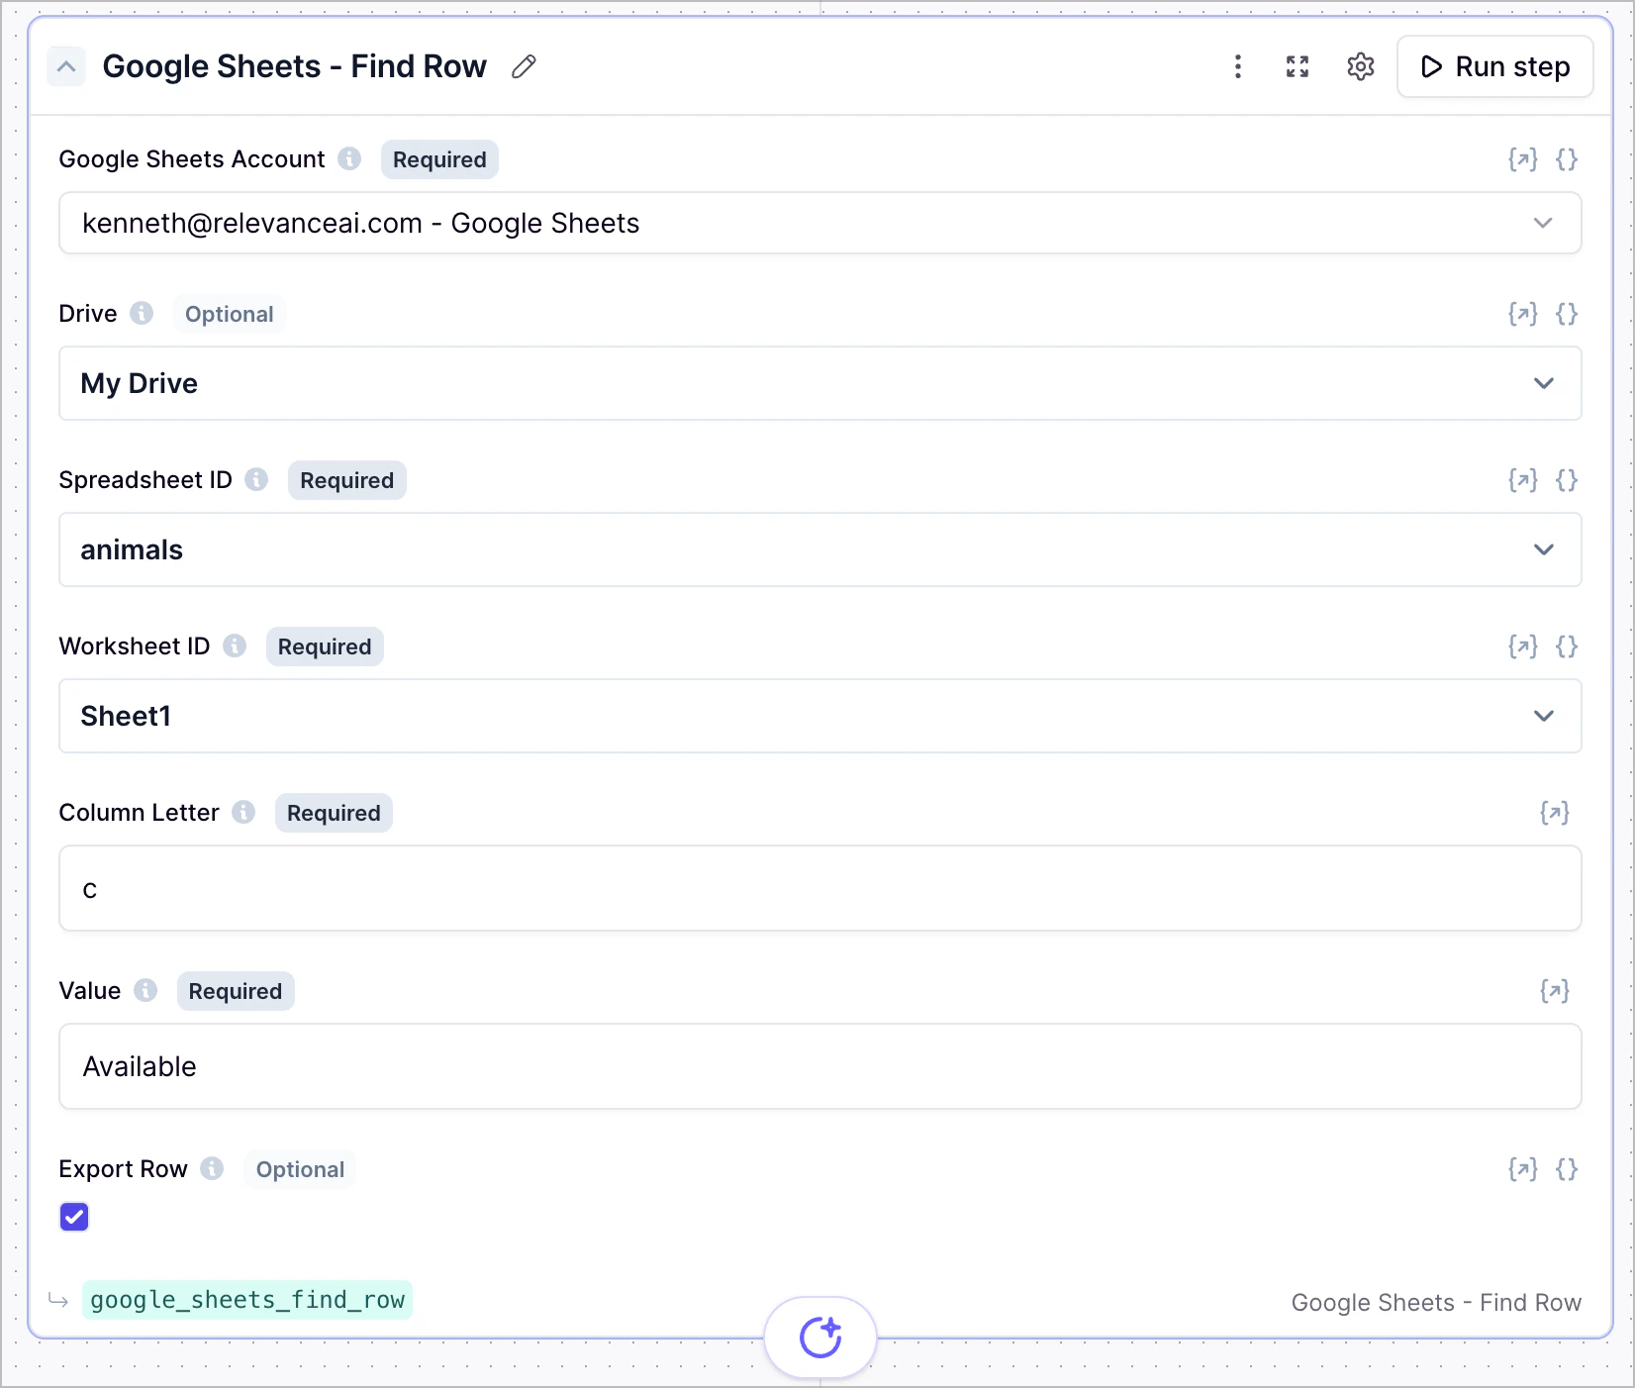Expand the step to fullscreen view

click(1298, 66)
